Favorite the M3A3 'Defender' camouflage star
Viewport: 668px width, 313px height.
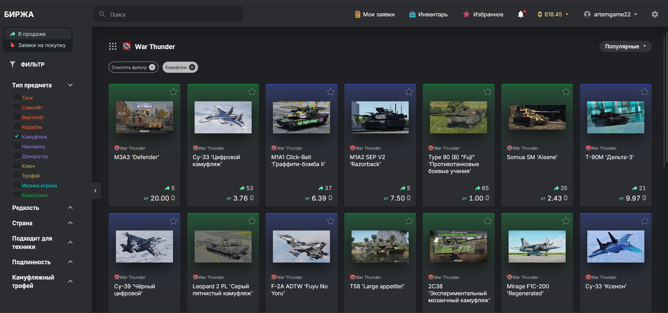point(173,92)
